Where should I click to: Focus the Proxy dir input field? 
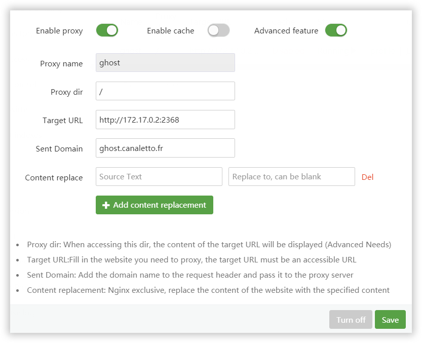coord(165,91)
